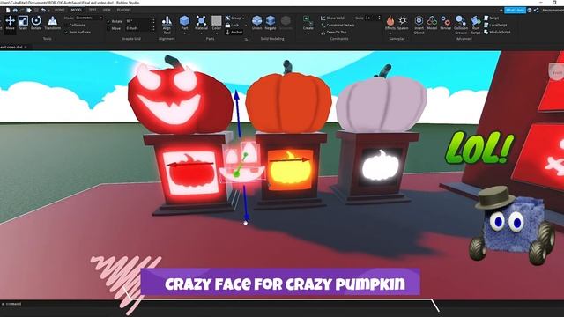Toggle the Anchor button
Viewport: 564px width, 317px height.
(234, 32)
